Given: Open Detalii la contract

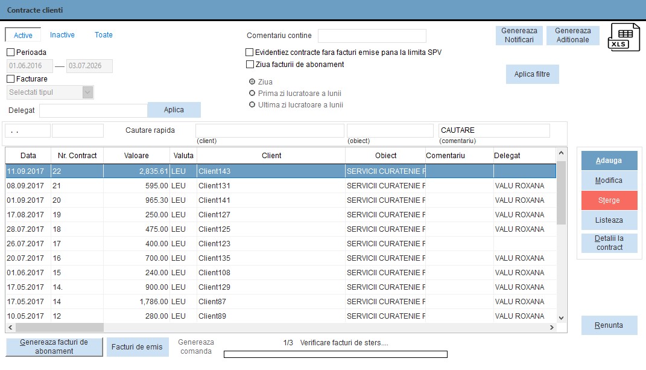Looking at the screenshot, I should click(609, 243).
